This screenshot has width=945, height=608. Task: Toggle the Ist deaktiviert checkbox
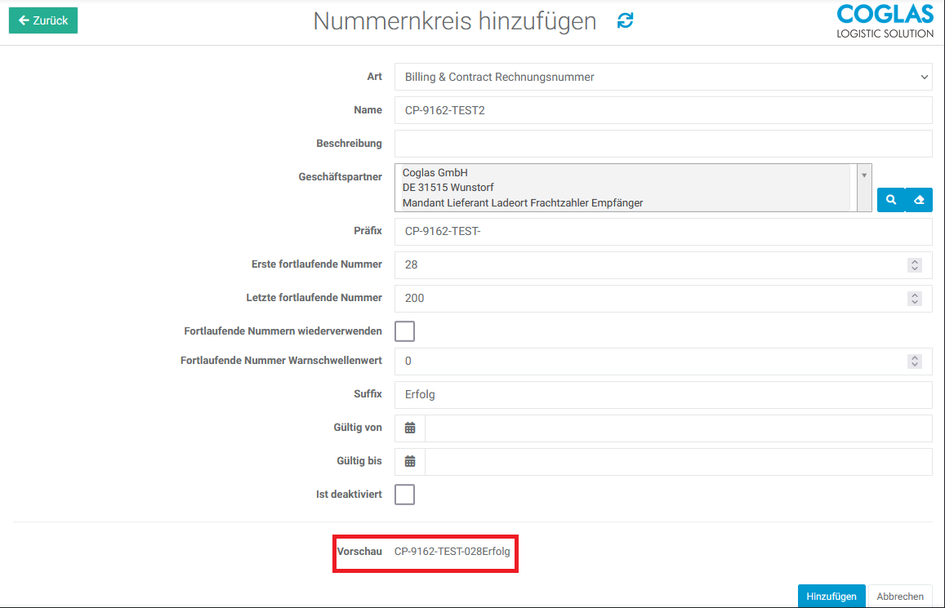tap(404, 495)
